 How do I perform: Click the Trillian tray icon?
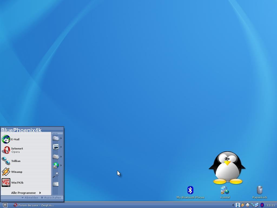252,205
